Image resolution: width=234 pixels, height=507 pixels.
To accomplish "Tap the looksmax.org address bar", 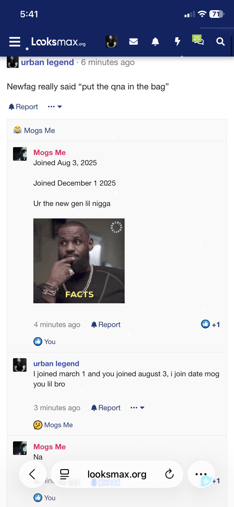I will pos(117,474).
